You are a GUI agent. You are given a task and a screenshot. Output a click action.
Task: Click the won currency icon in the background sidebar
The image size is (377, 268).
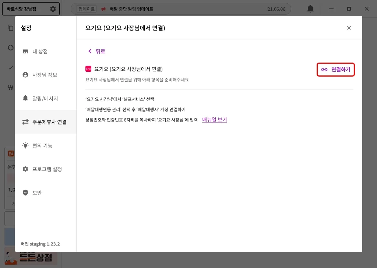(x=11, y=88)
